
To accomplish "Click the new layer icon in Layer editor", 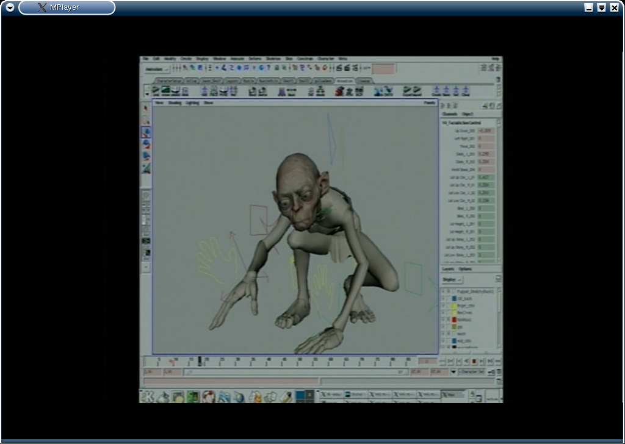I will 498,279.
